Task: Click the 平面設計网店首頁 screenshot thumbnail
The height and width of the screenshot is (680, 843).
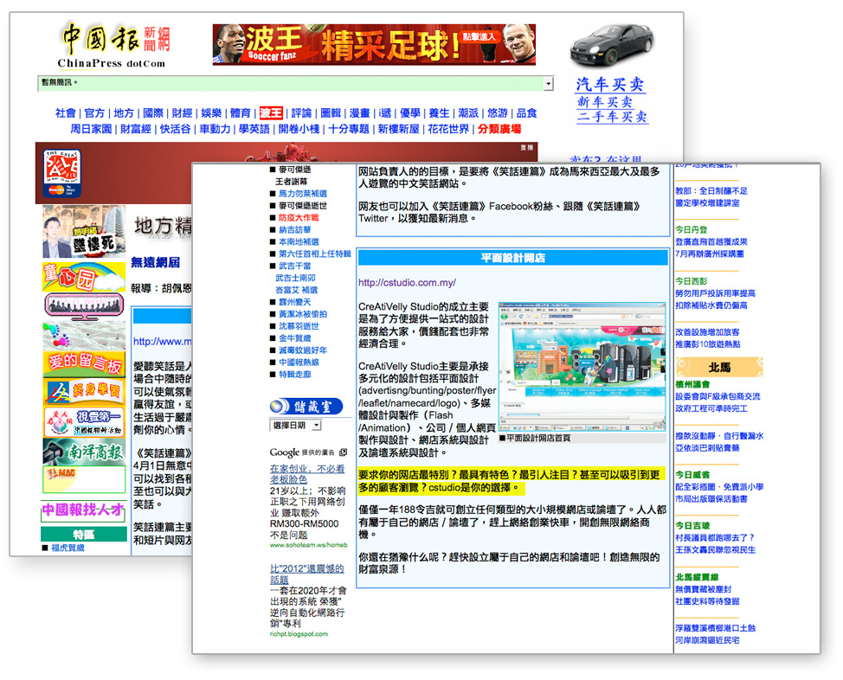Action: tap(582, 367)
